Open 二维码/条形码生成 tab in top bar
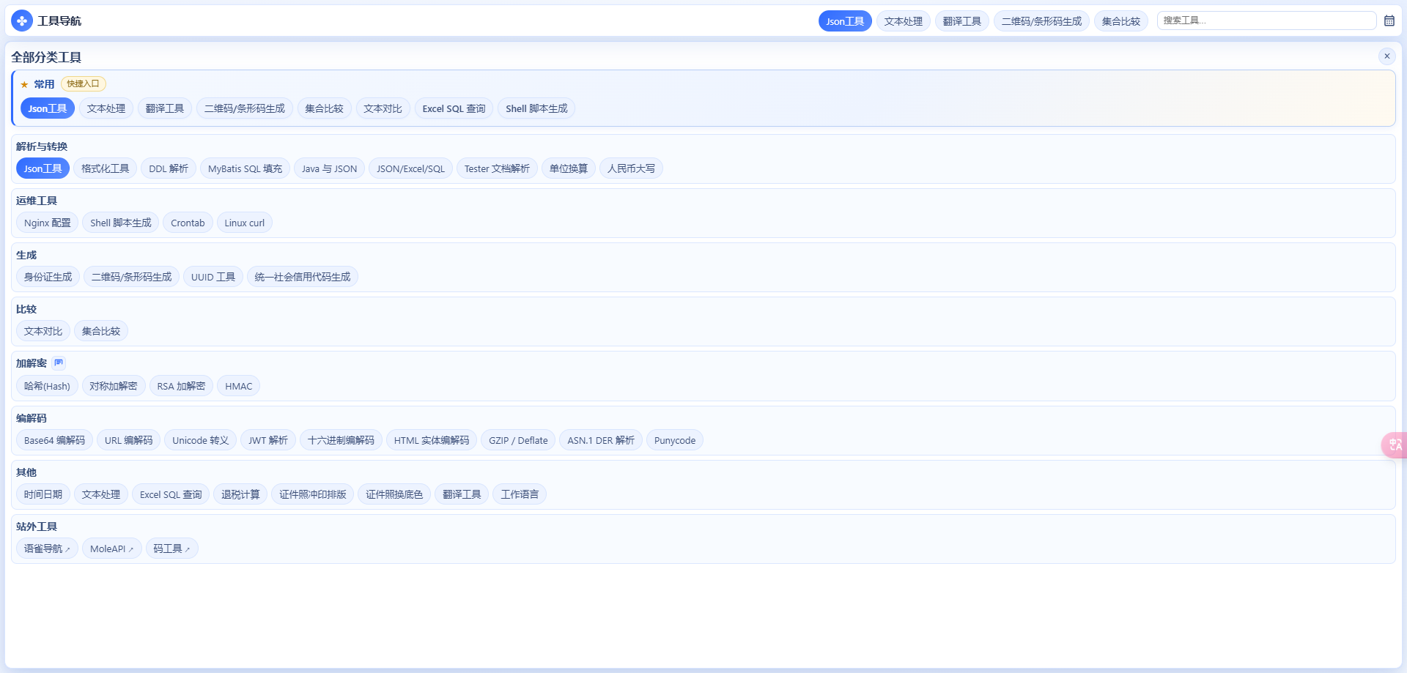 click(1041, 21)
